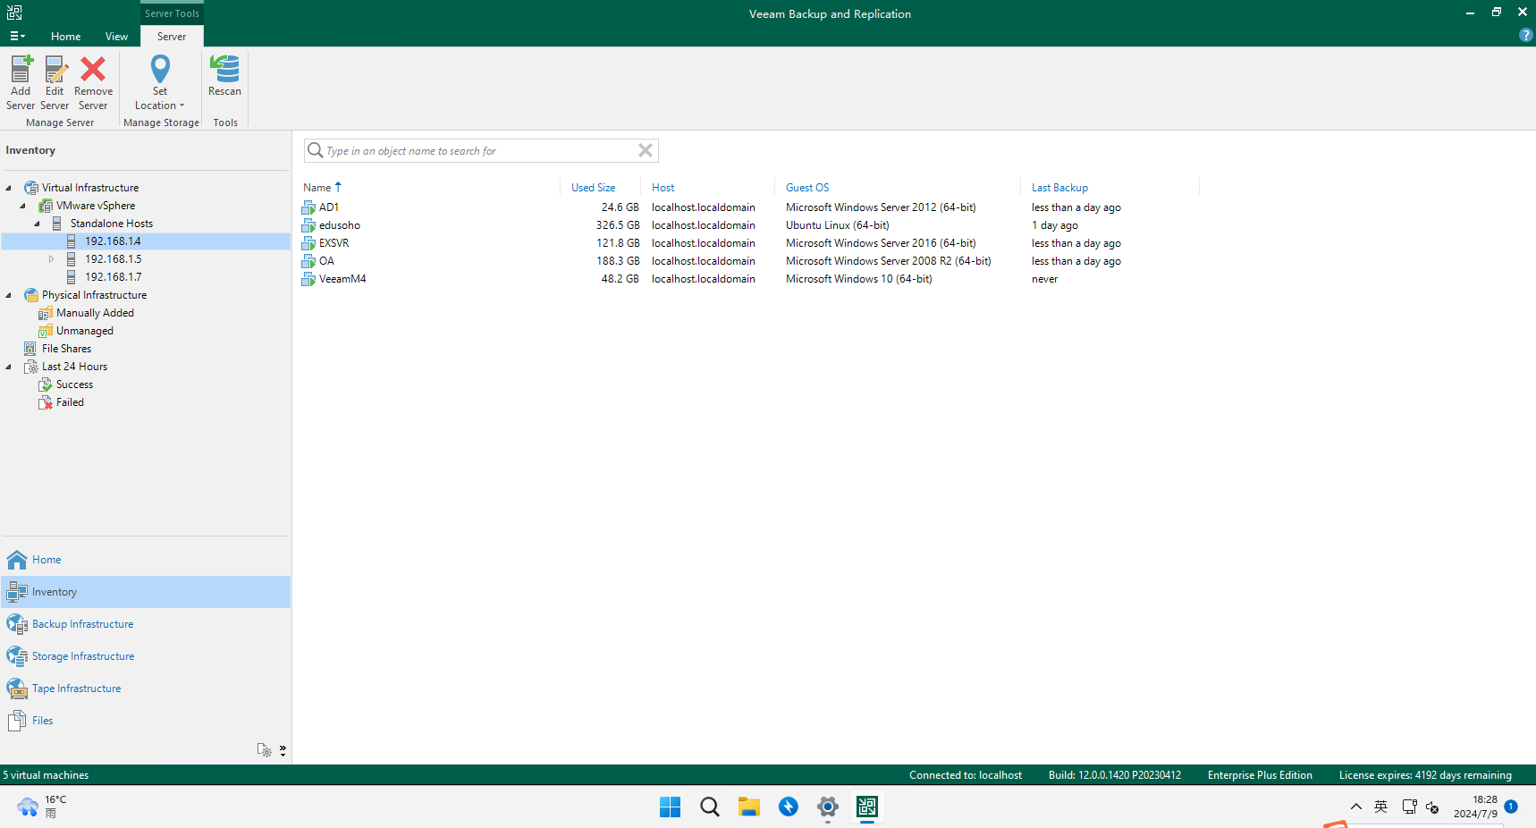Image resolution: width=1536 pixels, height=828 pixels.
Task: Expand hidden navigation buttons chevron
Action: (x=283, y=750)
